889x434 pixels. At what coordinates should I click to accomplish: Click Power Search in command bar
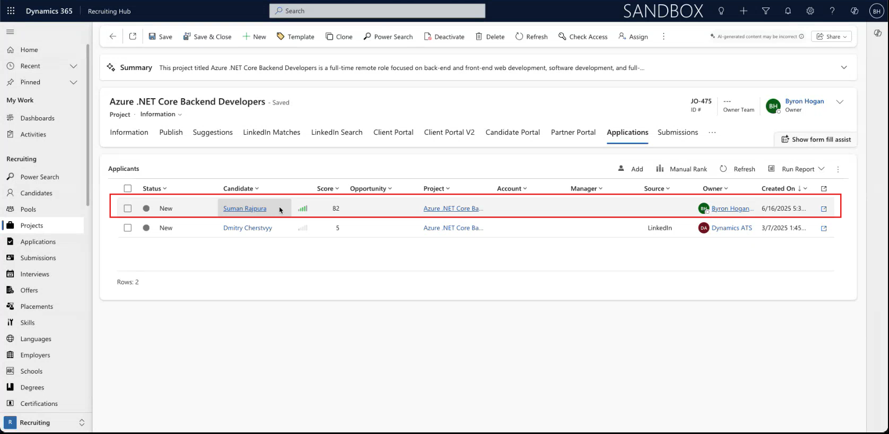coord(388,37)
